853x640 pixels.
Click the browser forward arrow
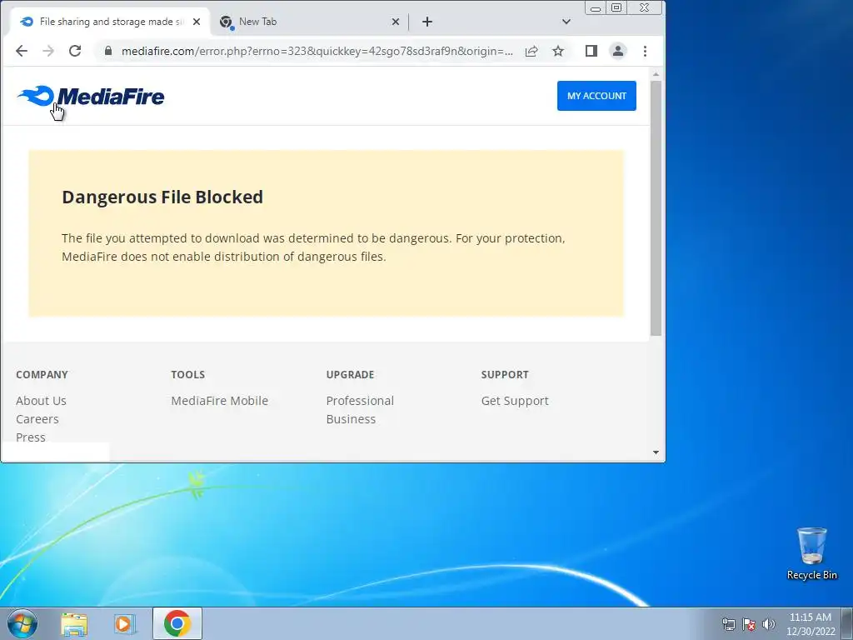click(48, 51)
